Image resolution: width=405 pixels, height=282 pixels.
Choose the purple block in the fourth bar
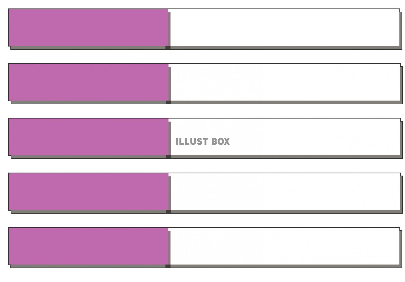[88, 191]
